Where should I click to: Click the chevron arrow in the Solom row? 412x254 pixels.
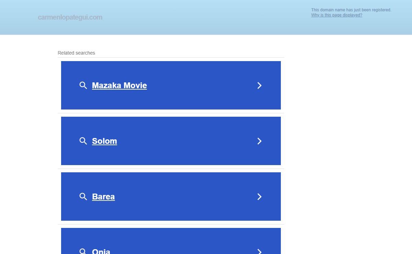(260, 141)
